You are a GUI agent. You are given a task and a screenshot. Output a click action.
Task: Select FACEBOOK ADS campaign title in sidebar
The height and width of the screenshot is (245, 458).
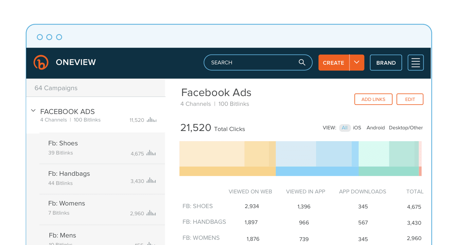67,111
